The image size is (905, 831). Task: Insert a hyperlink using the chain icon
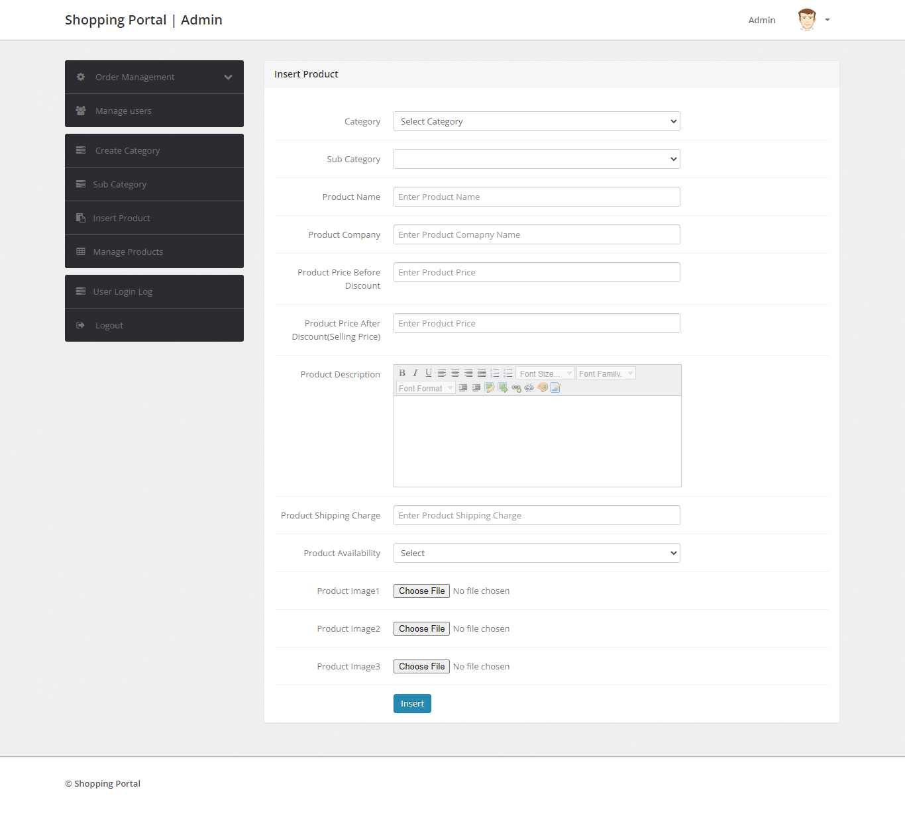coord(516,387)
